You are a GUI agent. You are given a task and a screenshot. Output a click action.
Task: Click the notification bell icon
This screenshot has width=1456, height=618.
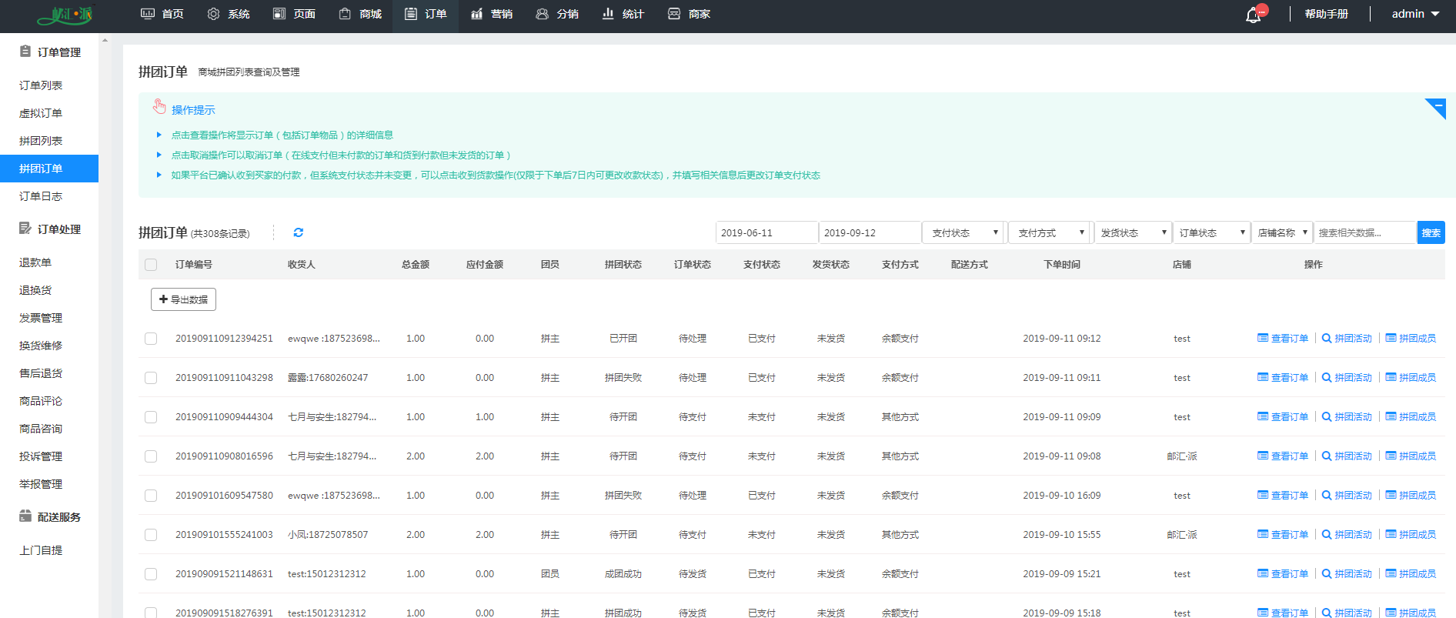click(x=1253, y=15)
